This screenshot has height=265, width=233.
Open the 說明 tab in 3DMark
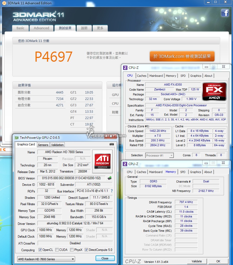coord(84,28)
